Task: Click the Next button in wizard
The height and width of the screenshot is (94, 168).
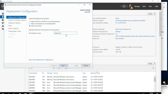Action: click(x=64, y=66)
